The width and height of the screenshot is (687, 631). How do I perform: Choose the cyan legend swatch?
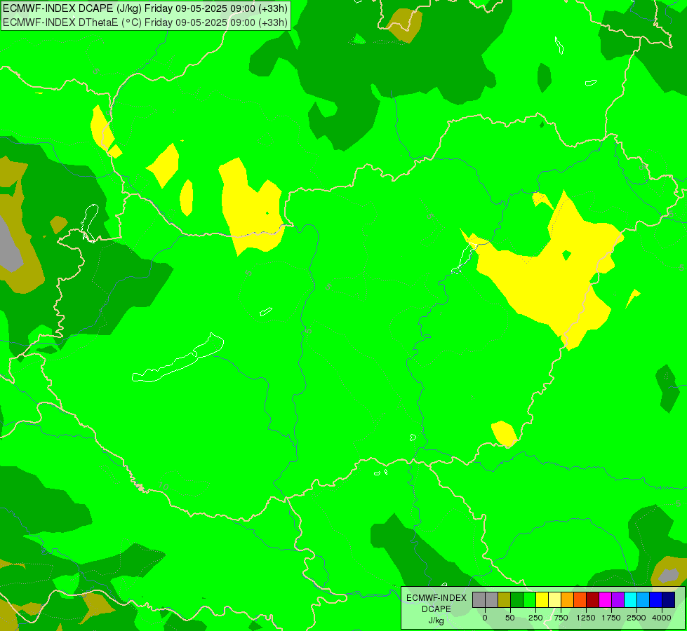click(632, 599)
